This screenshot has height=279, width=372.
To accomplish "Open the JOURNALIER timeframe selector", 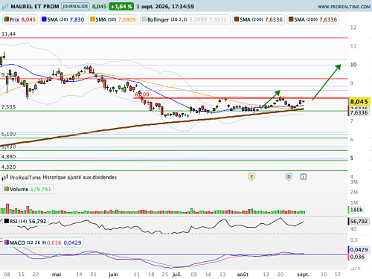I will (x=75, y=7).
